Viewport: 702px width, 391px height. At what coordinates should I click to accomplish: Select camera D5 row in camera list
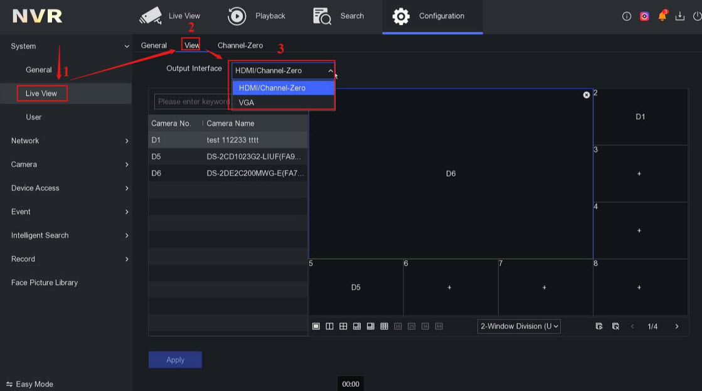point(228,156)
